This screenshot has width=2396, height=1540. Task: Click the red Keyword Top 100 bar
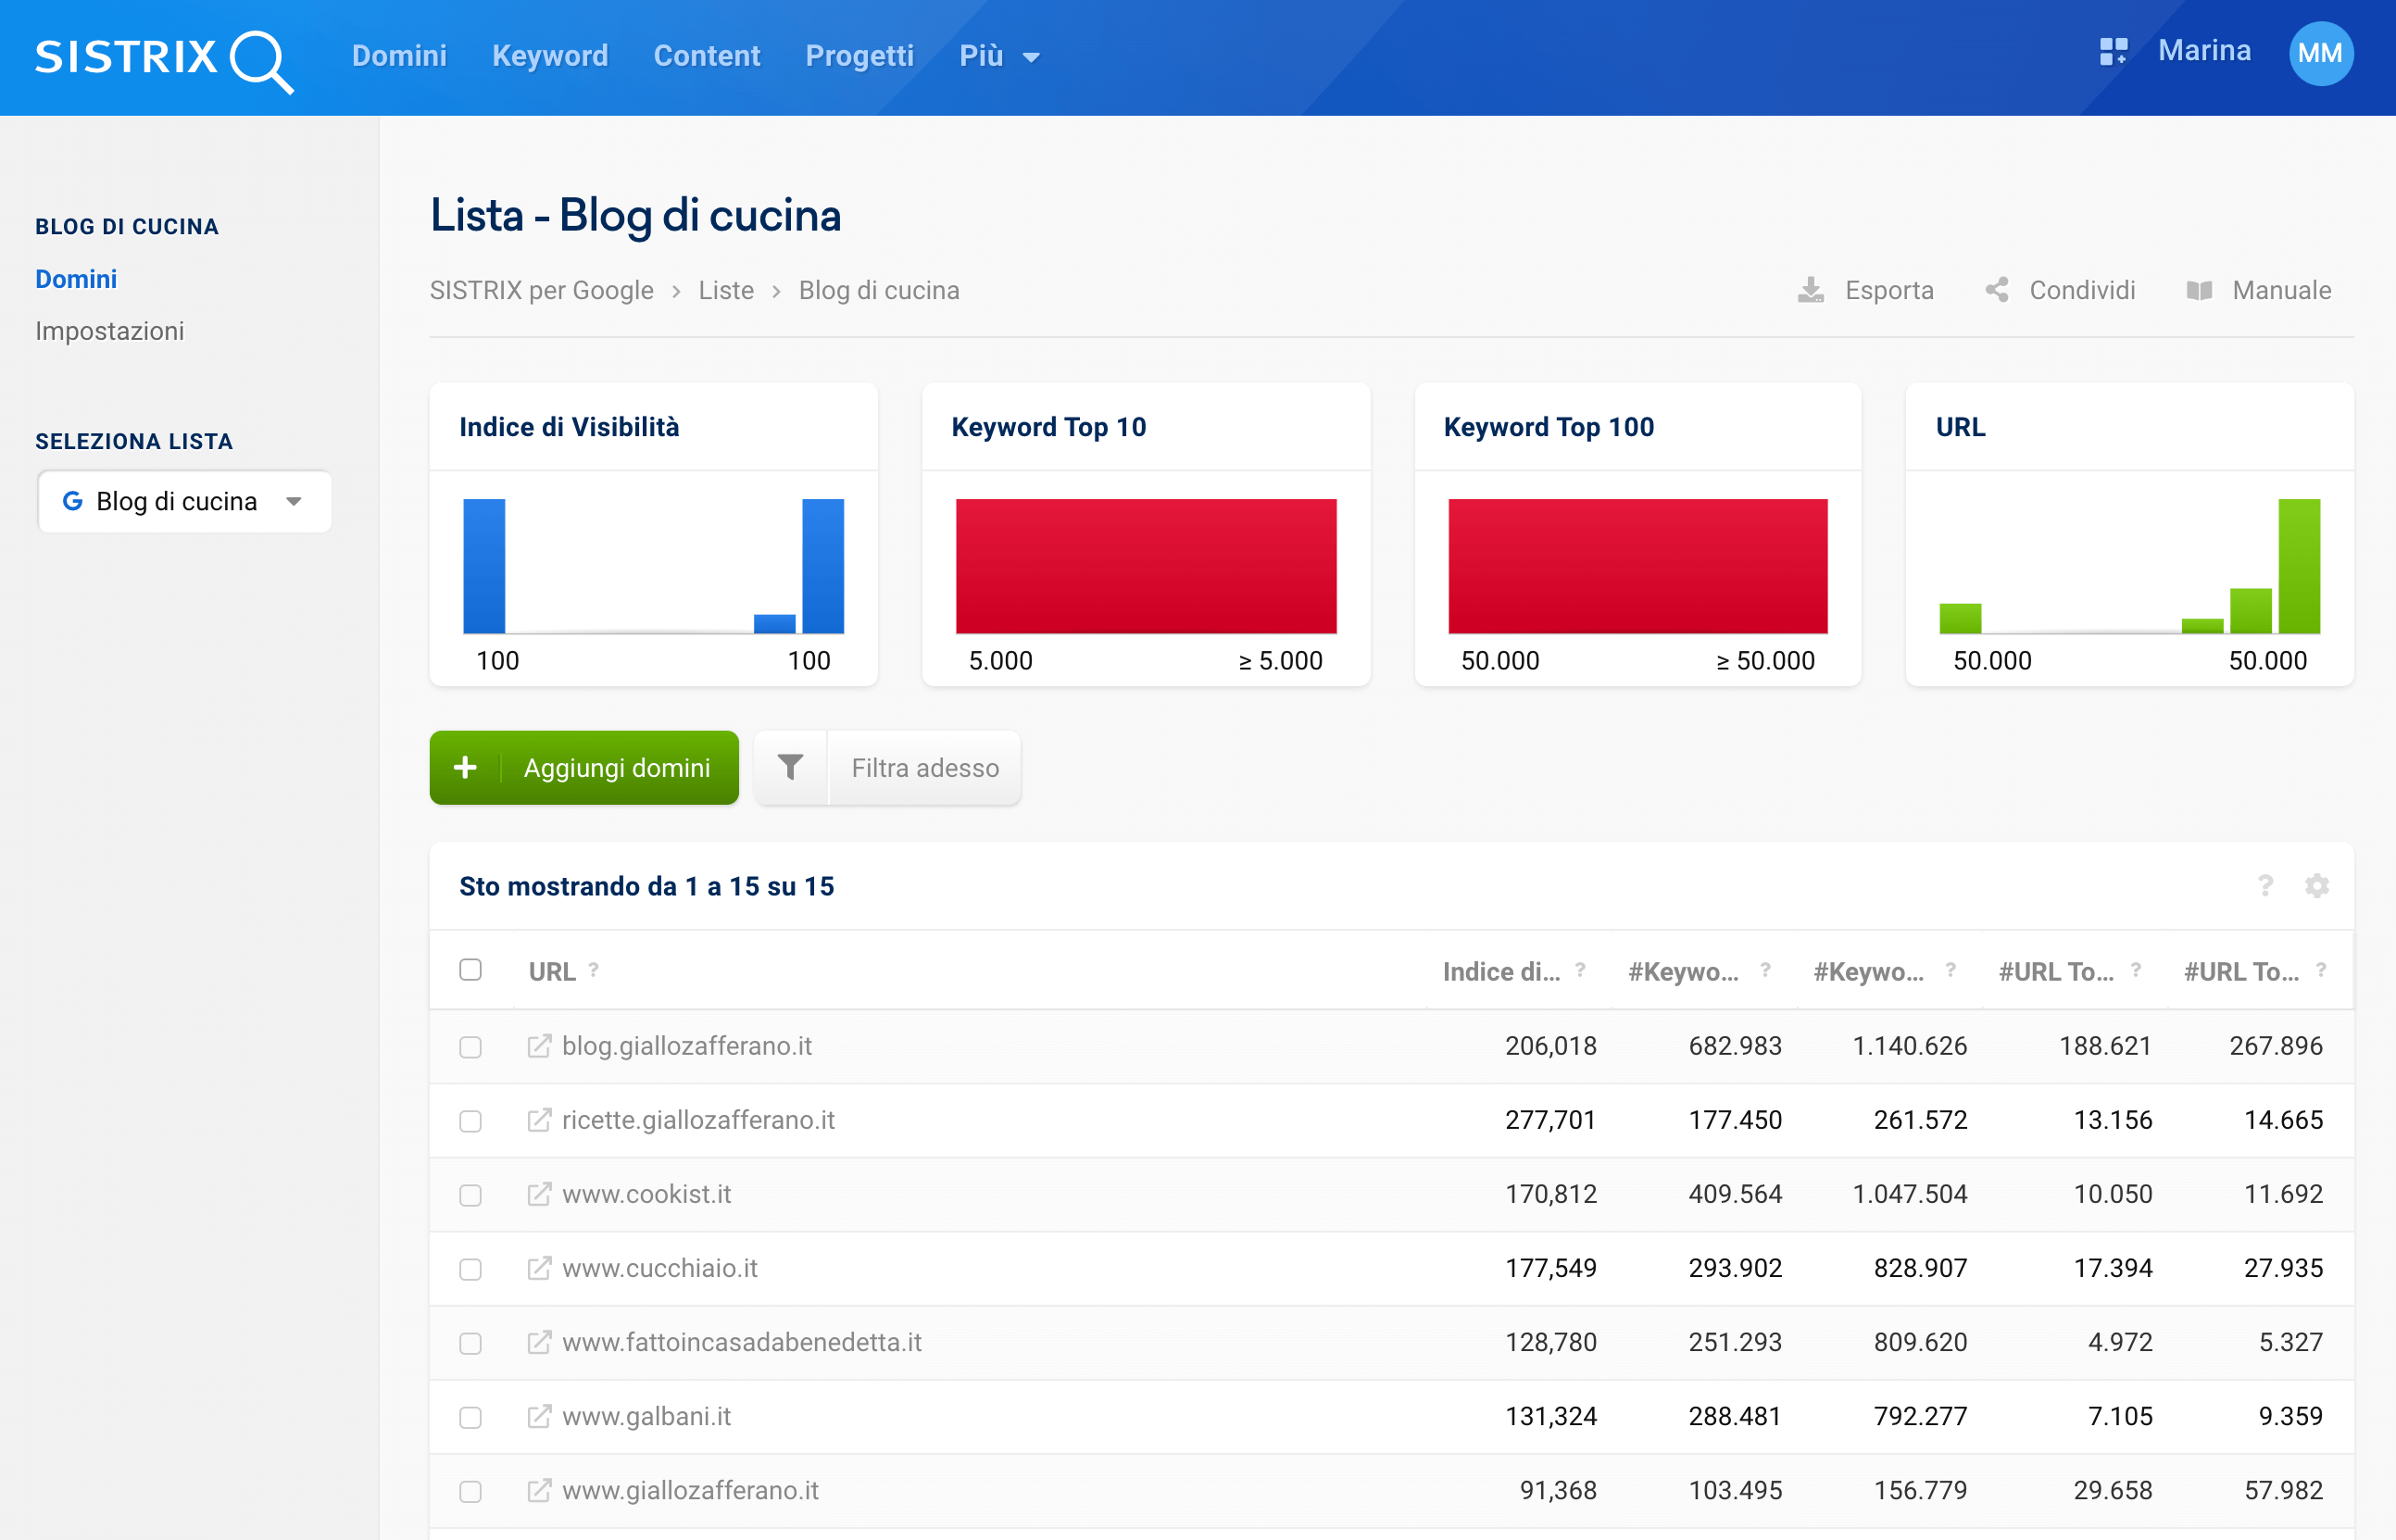coord(1638,566)
